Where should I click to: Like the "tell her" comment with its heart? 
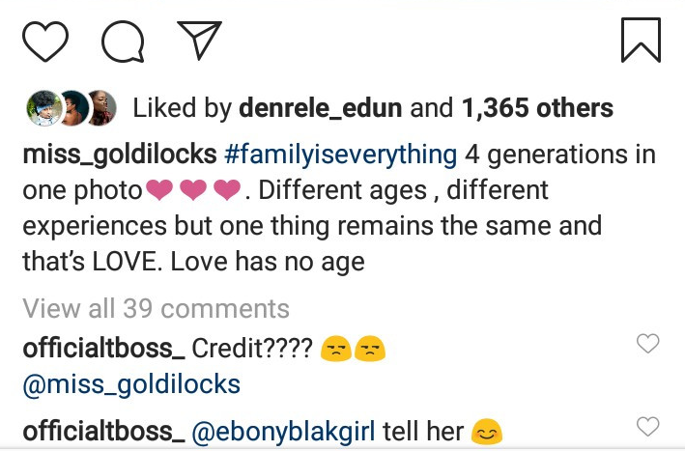(648, 426)
